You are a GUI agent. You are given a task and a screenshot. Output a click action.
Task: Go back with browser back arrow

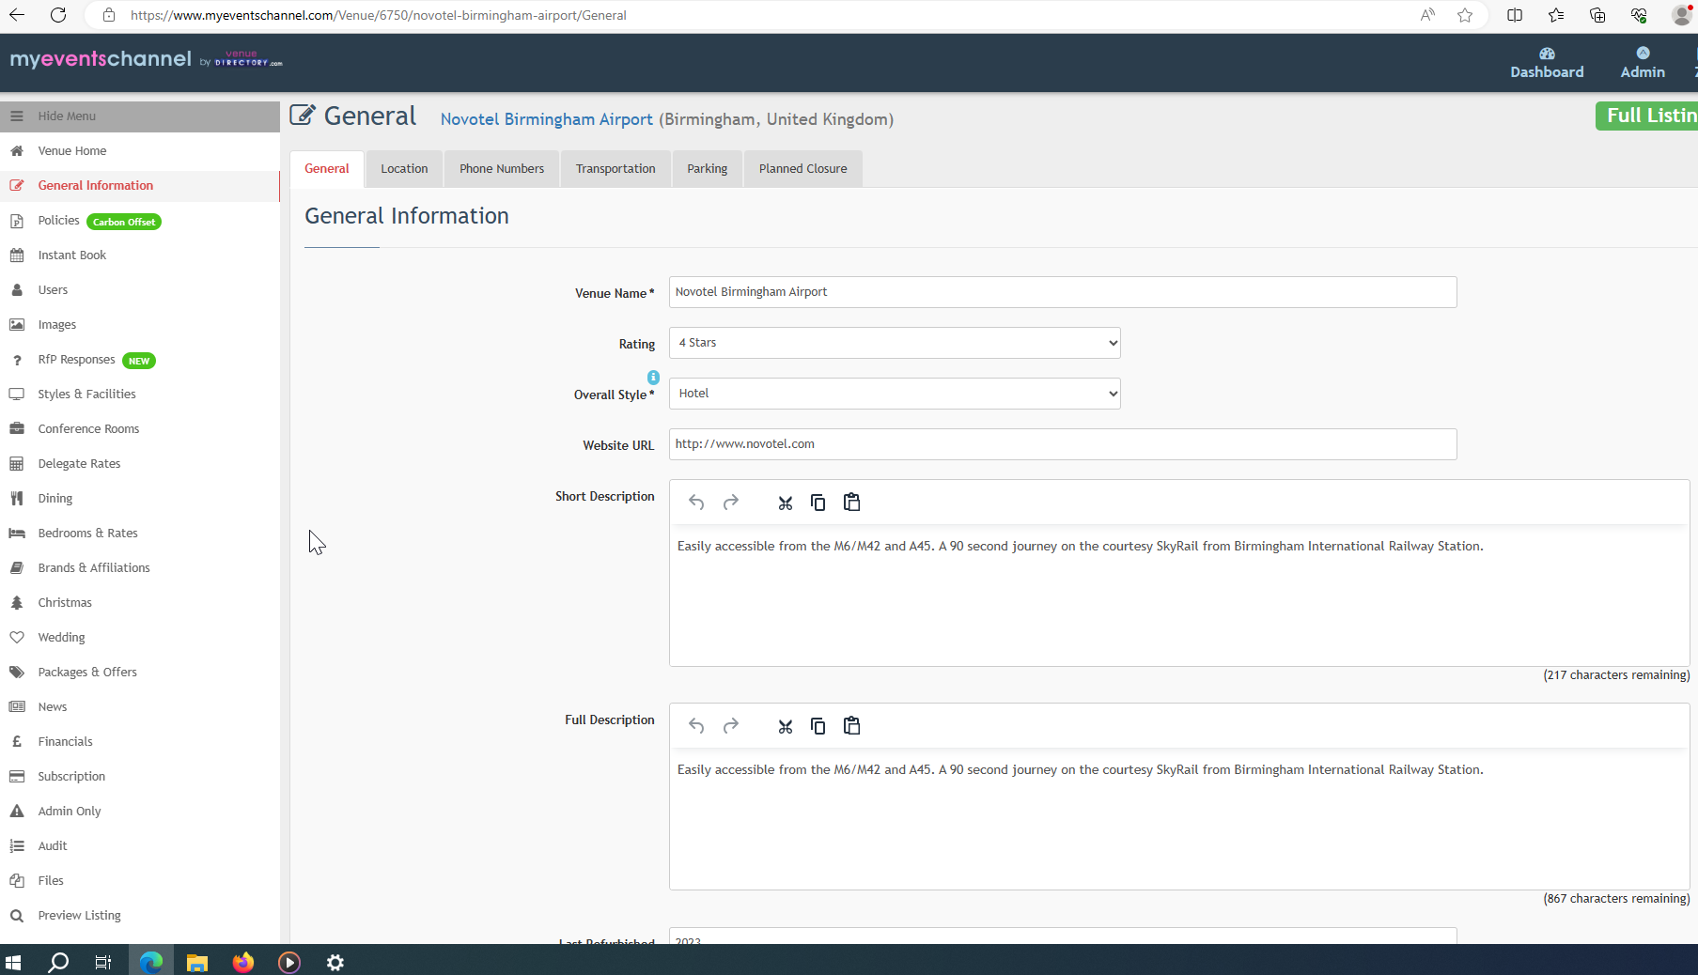(17, 15)
